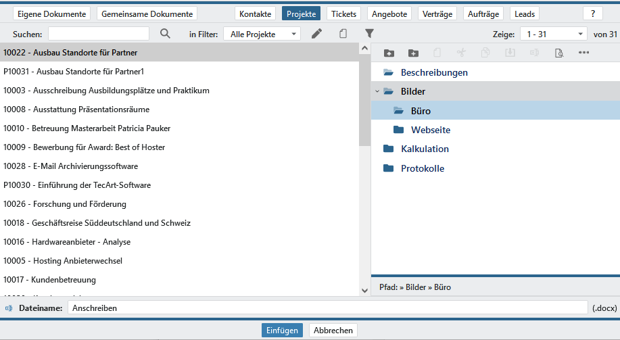This screenshot has height=340, width=620.
Task: Open the 'Alle Projekte' filter dropdown
Action: (x=262, y=34)
